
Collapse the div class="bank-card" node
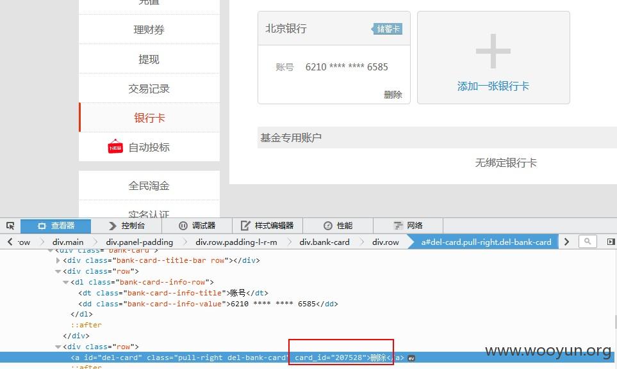[50, 250]
